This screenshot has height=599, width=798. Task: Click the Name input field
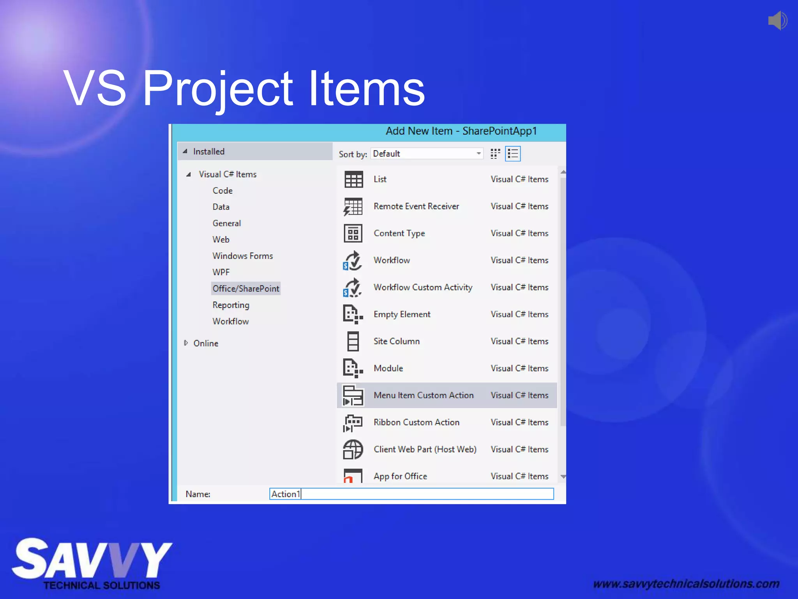coord(411,494)
